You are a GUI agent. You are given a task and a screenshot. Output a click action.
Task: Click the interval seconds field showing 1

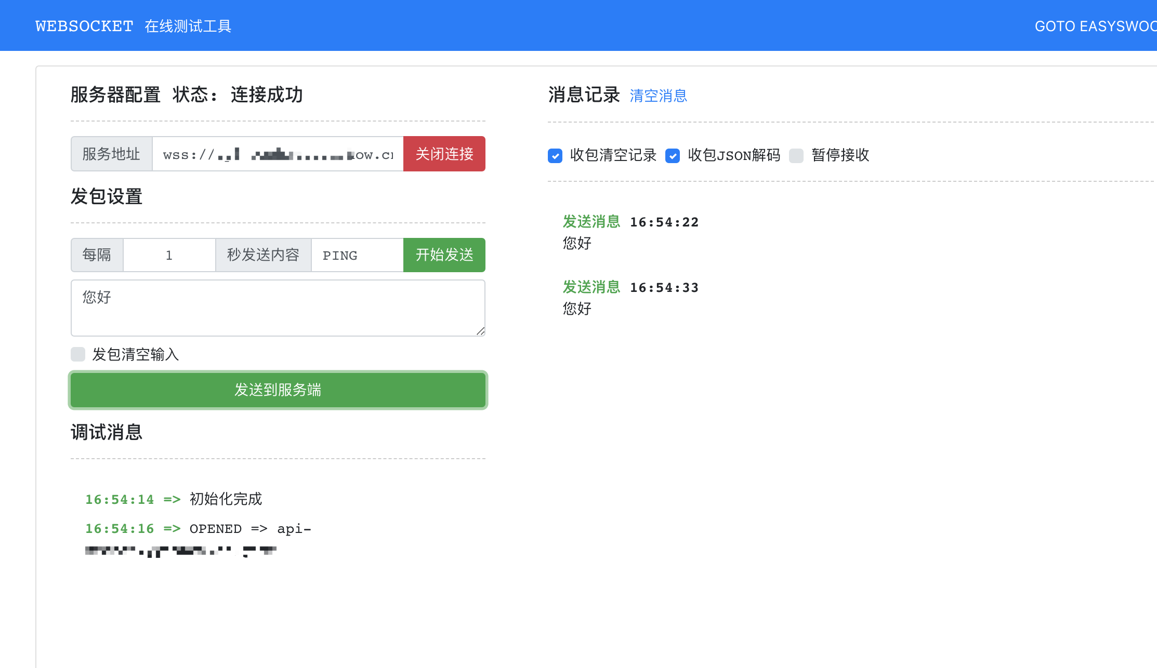point(169,255)
